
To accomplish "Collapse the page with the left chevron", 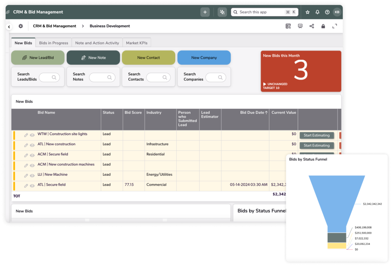I will click(x=9, y=26).
